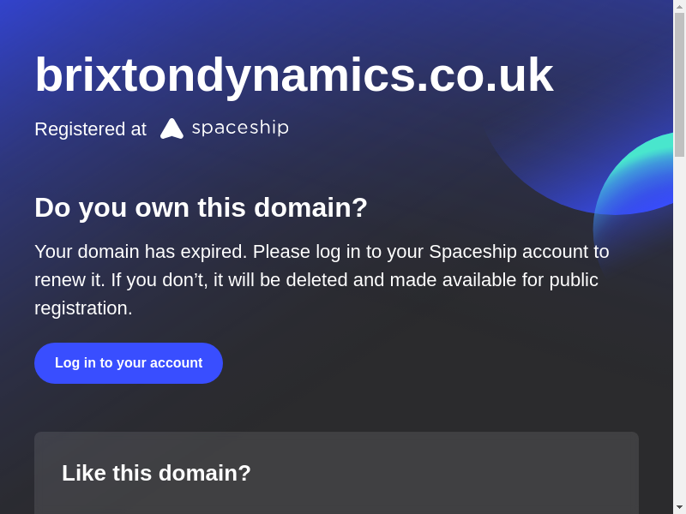The image size is (686, 514).
Task: Click the Do you own this domain heading
Action: 201,207
